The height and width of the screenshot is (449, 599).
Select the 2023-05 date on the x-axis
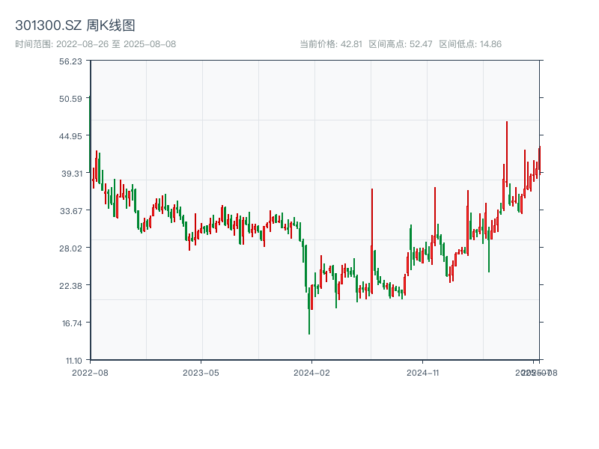point(201,372)
